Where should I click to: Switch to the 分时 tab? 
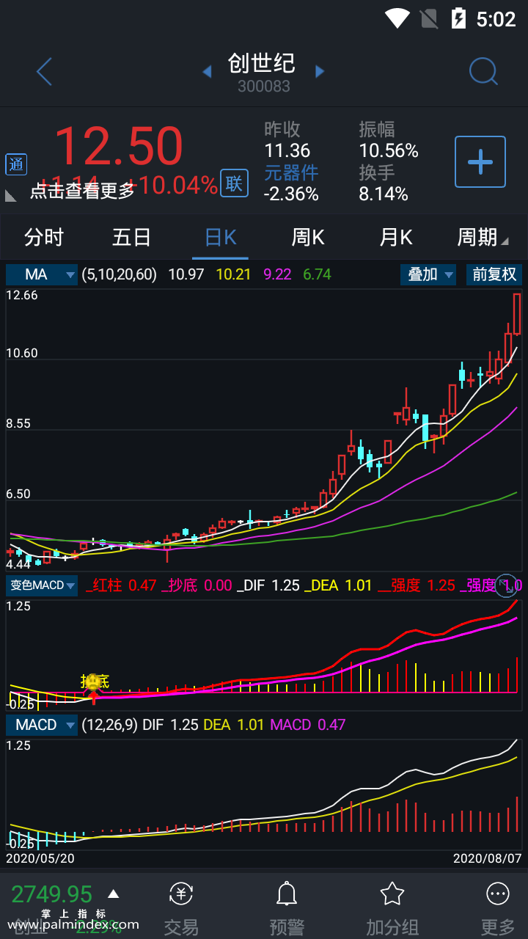(44, 238)
